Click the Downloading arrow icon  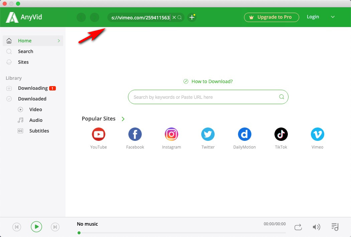[9, 88]
